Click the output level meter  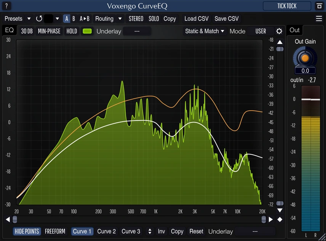pyautogui.click(x=311, y=159)
